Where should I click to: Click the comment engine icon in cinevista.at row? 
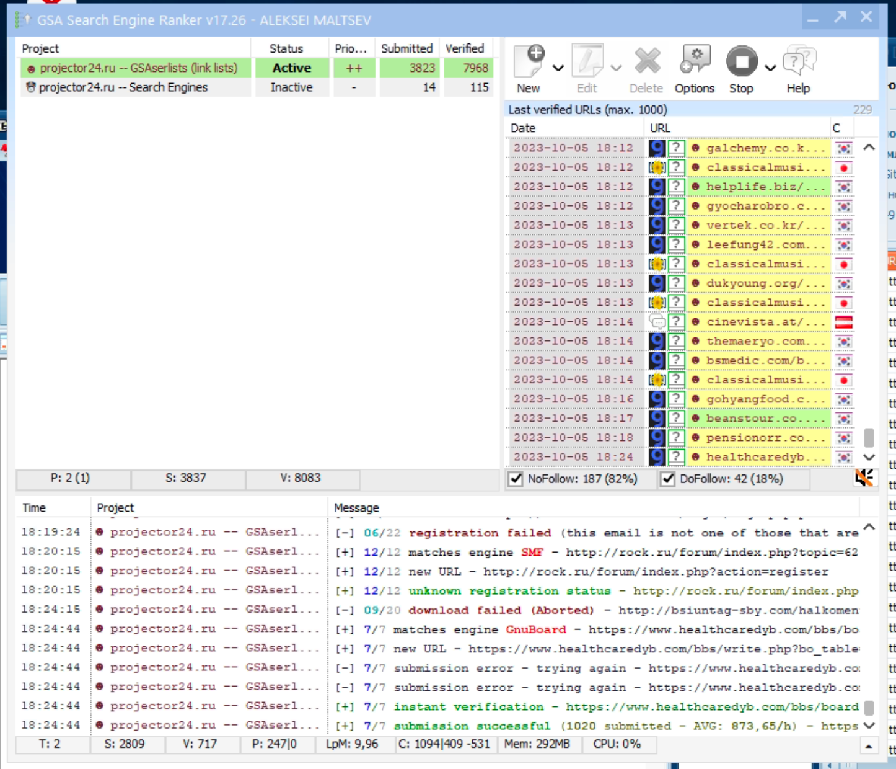point(657,321)
